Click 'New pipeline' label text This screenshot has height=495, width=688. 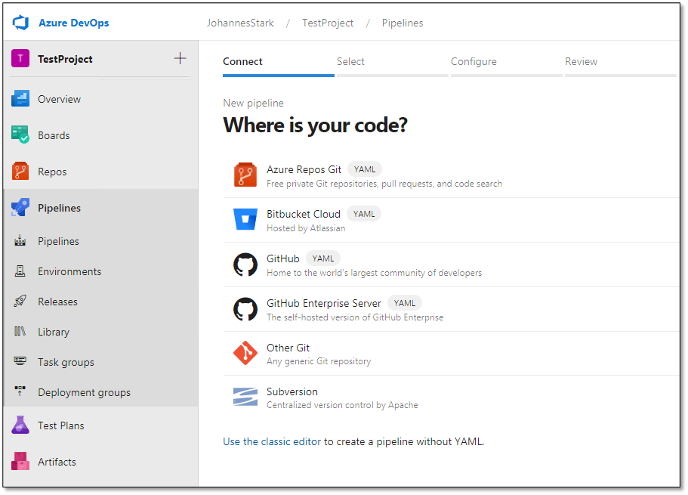253,103
